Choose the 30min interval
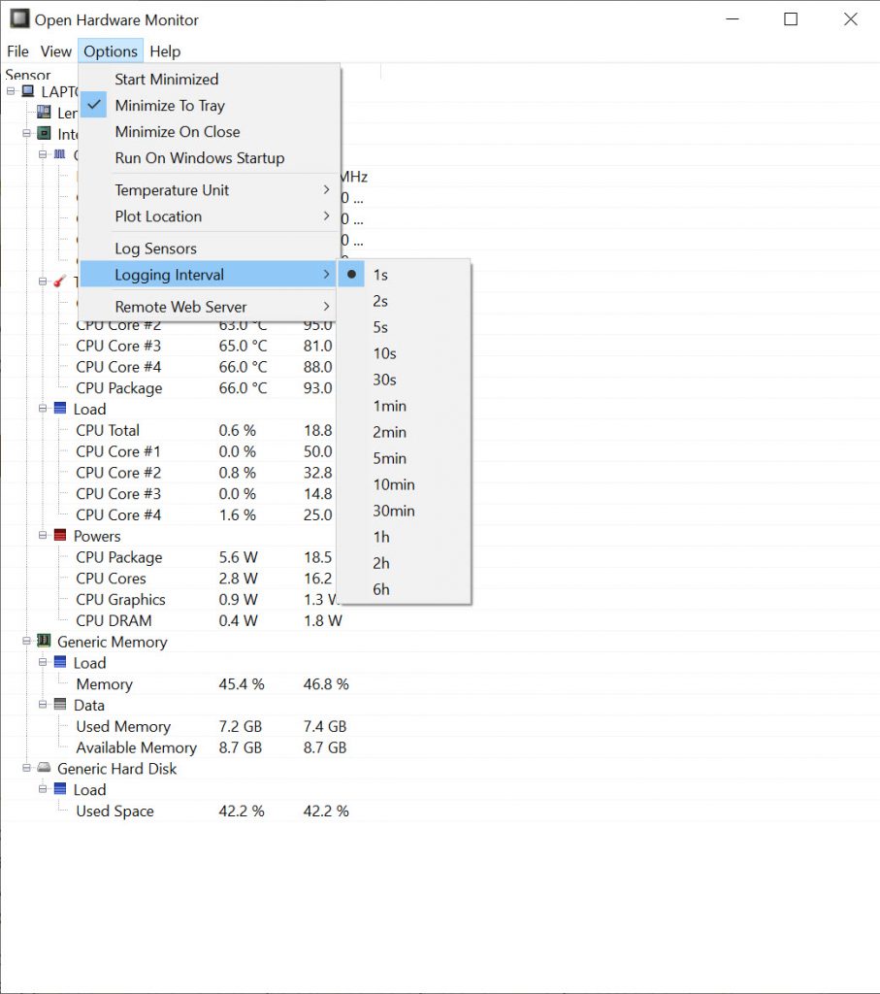Image resolution: width=880 pixels, height=994 pixels. (x=405, y=511)
